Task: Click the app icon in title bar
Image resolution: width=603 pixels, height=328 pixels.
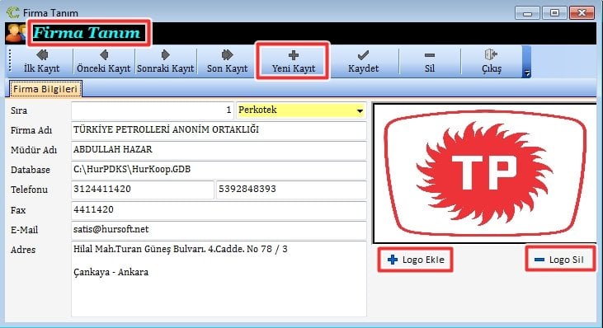Action: click(13, 12)
